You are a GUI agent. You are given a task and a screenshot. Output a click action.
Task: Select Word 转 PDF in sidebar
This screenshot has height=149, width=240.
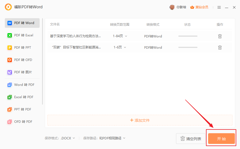22,85
